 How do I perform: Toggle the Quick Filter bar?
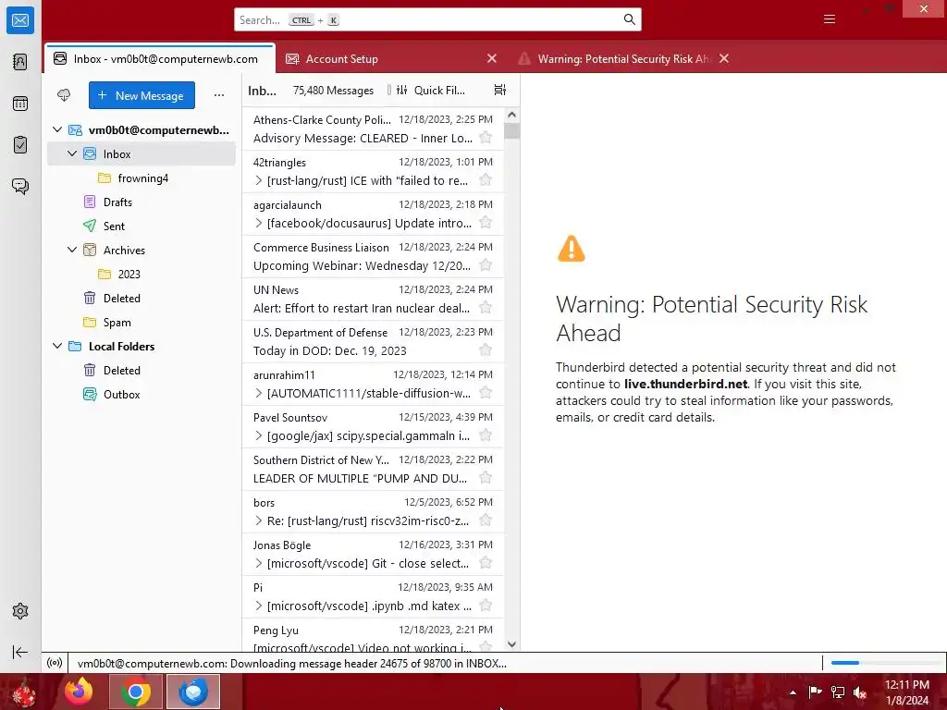coord(431,90)
